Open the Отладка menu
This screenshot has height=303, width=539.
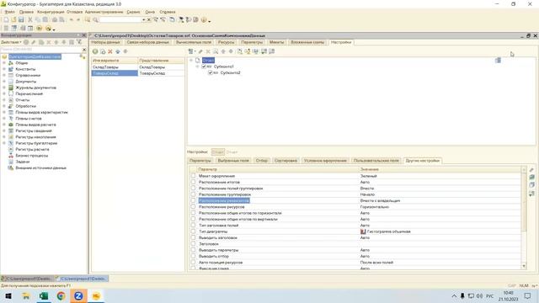[x=75, y=12]
